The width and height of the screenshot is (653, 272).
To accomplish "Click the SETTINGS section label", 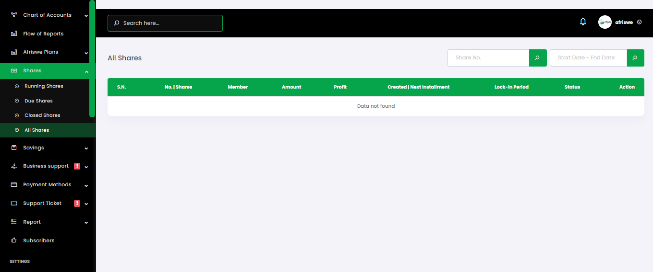I will pos(20,261).
